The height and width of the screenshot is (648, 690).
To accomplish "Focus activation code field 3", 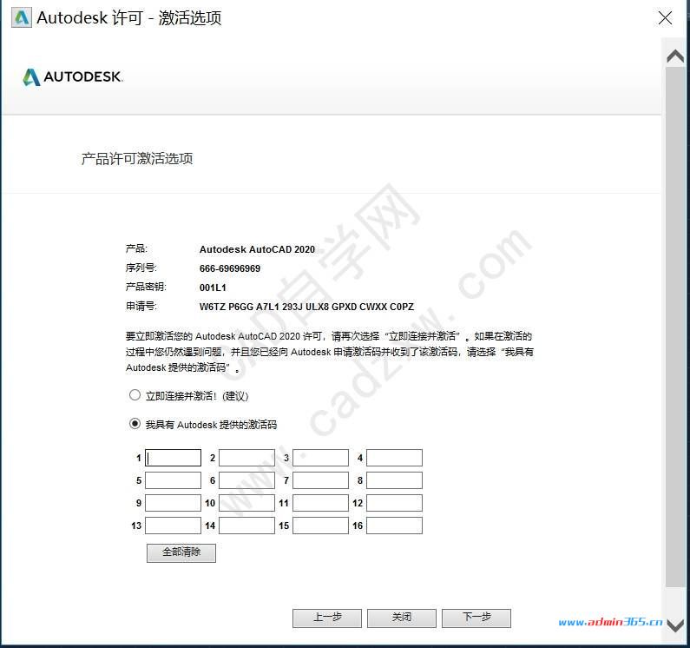I will [321, 458].
